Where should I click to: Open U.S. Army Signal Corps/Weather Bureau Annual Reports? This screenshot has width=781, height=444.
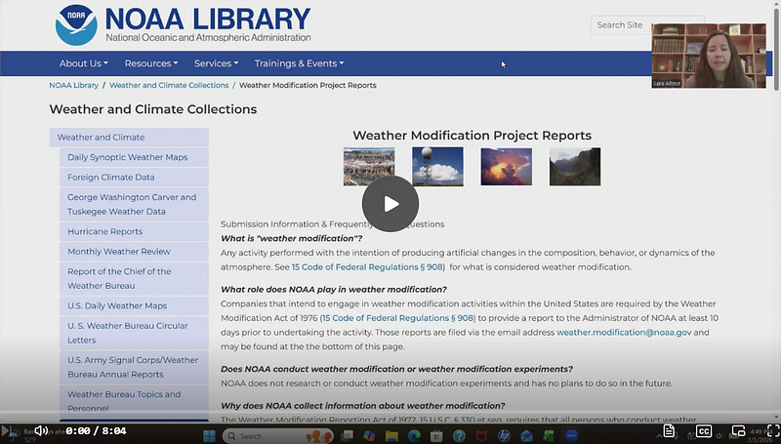[x=134, y=367]
